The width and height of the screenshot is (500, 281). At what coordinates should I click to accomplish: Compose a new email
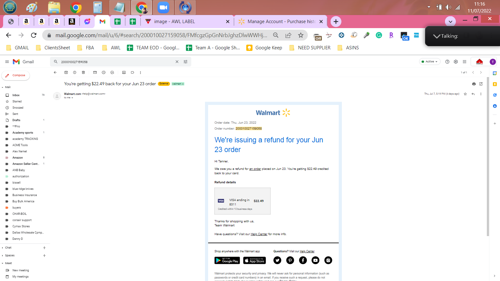pos(16,76)
